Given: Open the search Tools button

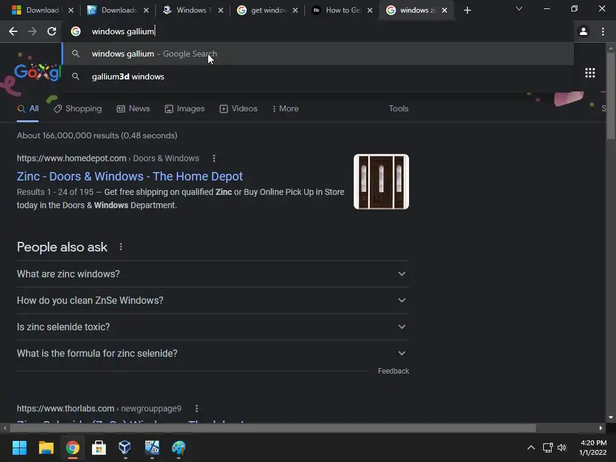Looking at the screenshot, I should pos(398,109).
